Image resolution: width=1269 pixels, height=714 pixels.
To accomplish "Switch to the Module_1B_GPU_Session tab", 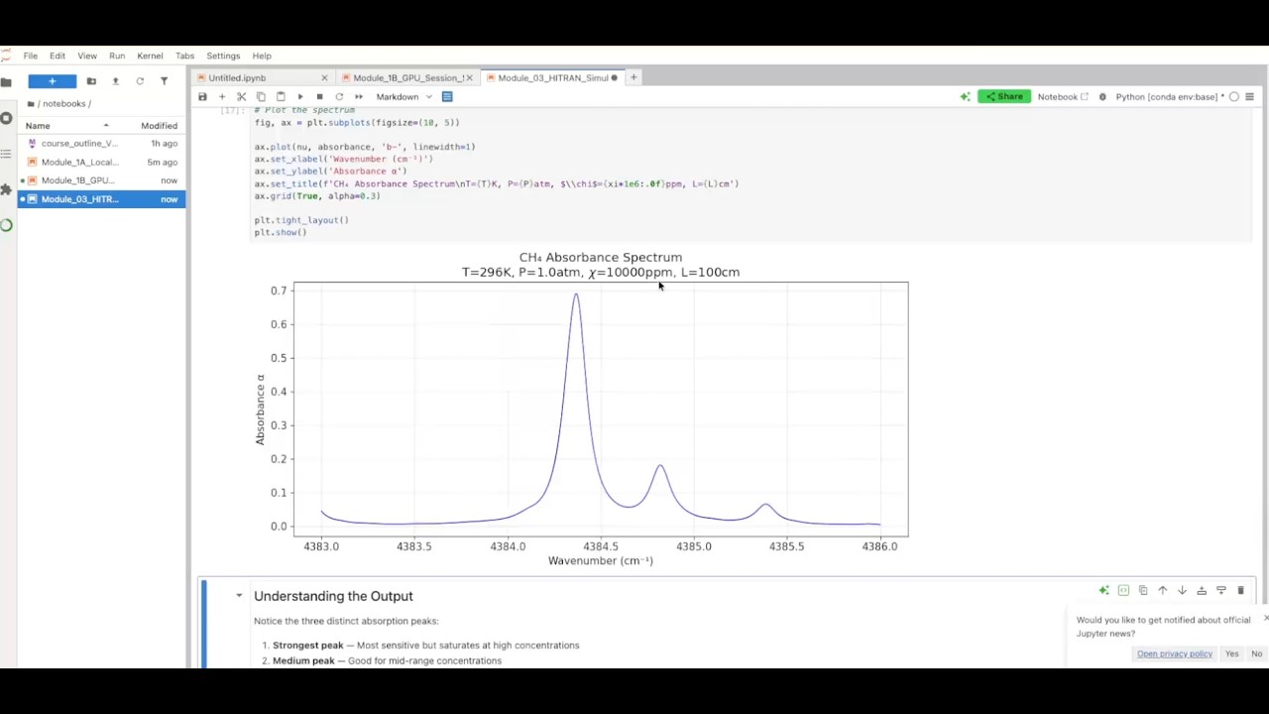I will (x=408, y=77).
